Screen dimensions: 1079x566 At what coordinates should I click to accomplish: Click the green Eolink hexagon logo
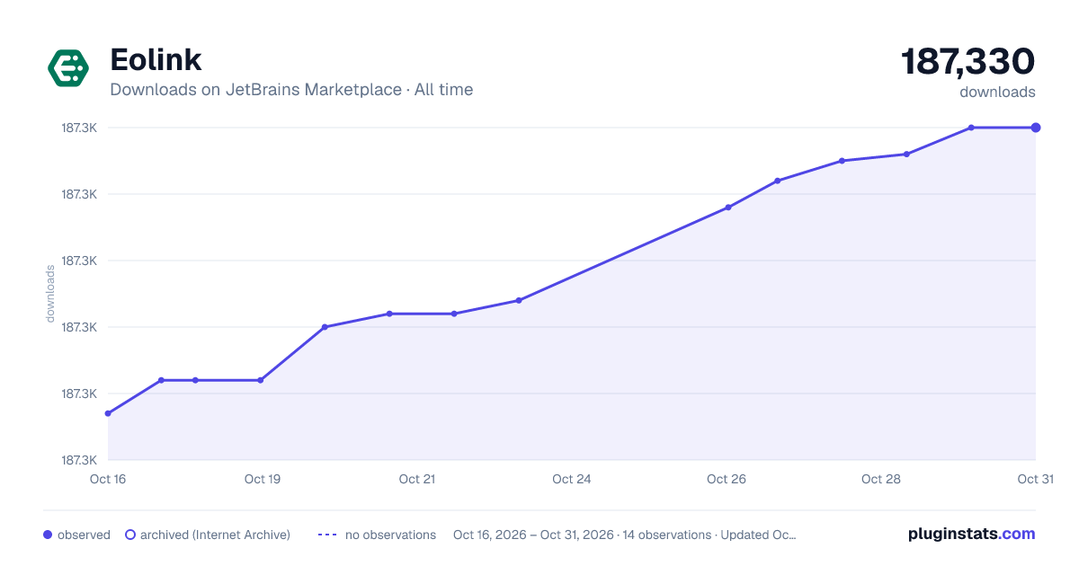tap(68, 68)
